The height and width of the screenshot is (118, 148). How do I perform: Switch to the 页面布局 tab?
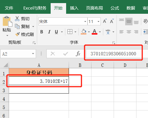point(94,8)
